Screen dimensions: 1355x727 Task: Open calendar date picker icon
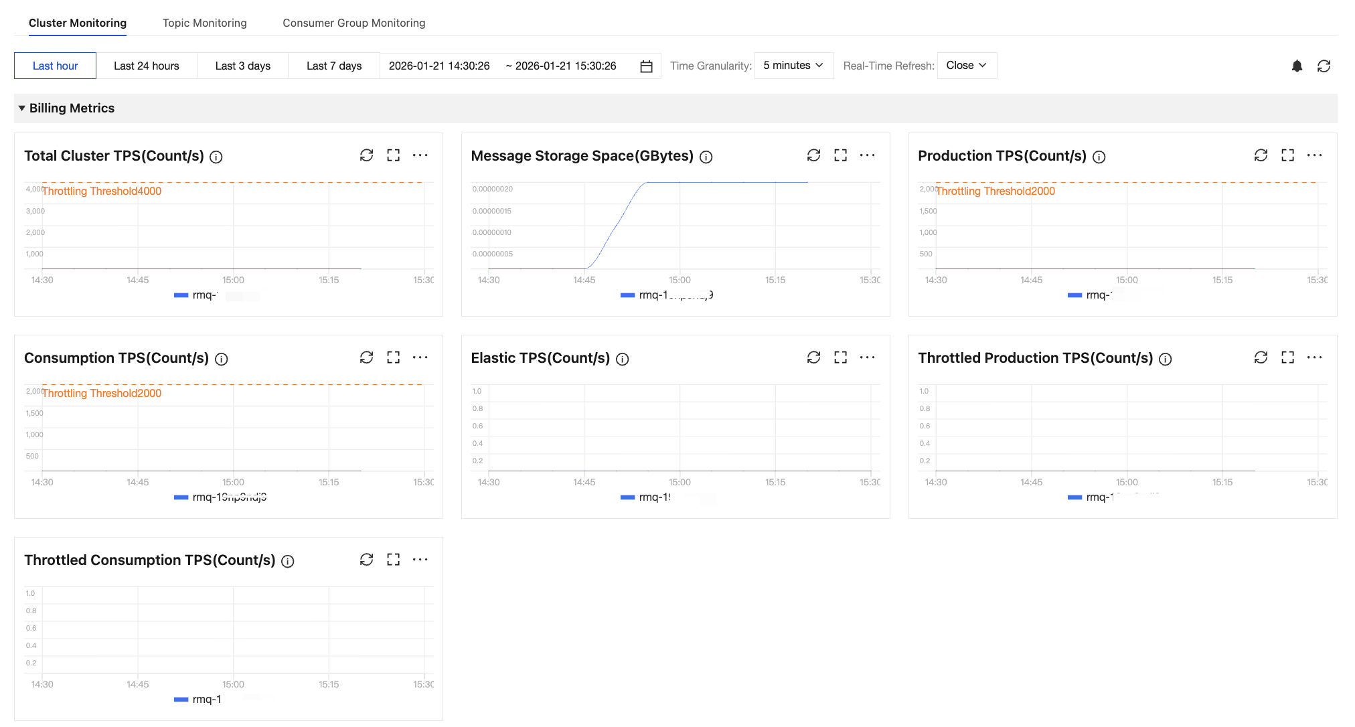pyautogui.click(x=646, y=66)
